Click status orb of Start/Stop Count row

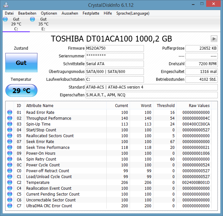click(10, 130)
